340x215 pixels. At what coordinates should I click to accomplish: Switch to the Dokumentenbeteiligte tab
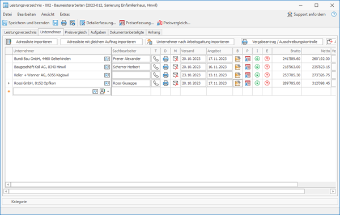pos(127,32)
